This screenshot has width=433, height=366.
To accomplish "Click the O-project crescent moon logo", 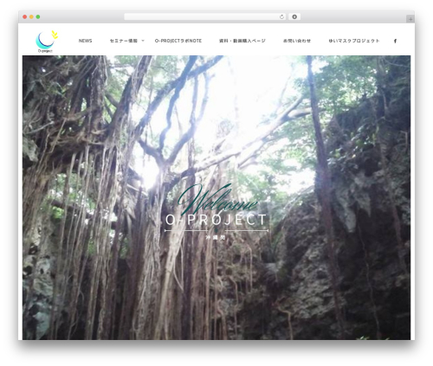I will coord(47,42).
